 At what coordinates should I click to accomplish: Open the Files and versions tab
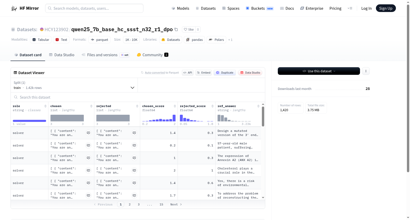[106, 55]
